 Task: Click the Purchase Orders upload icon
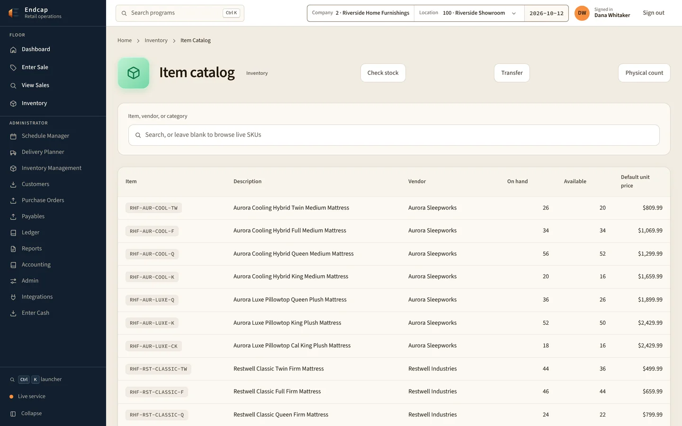coord(13,201)
